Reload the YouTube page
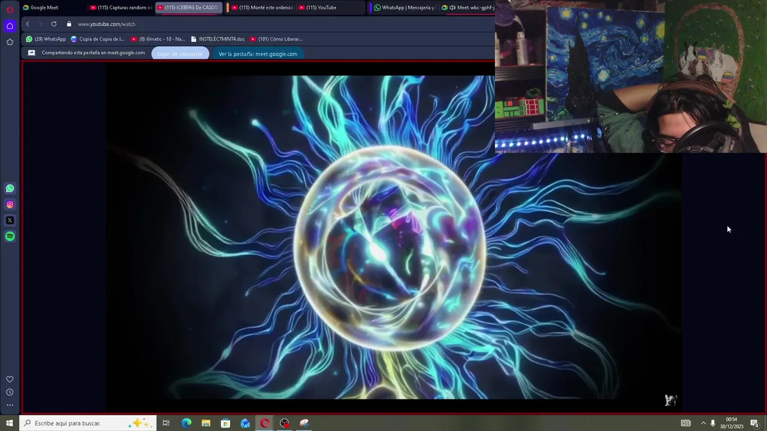 (x=54, y=24)
